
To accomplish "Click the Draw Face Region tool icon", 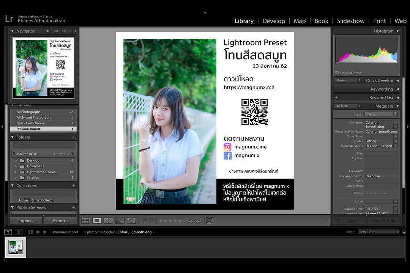I will coord(210,221).
